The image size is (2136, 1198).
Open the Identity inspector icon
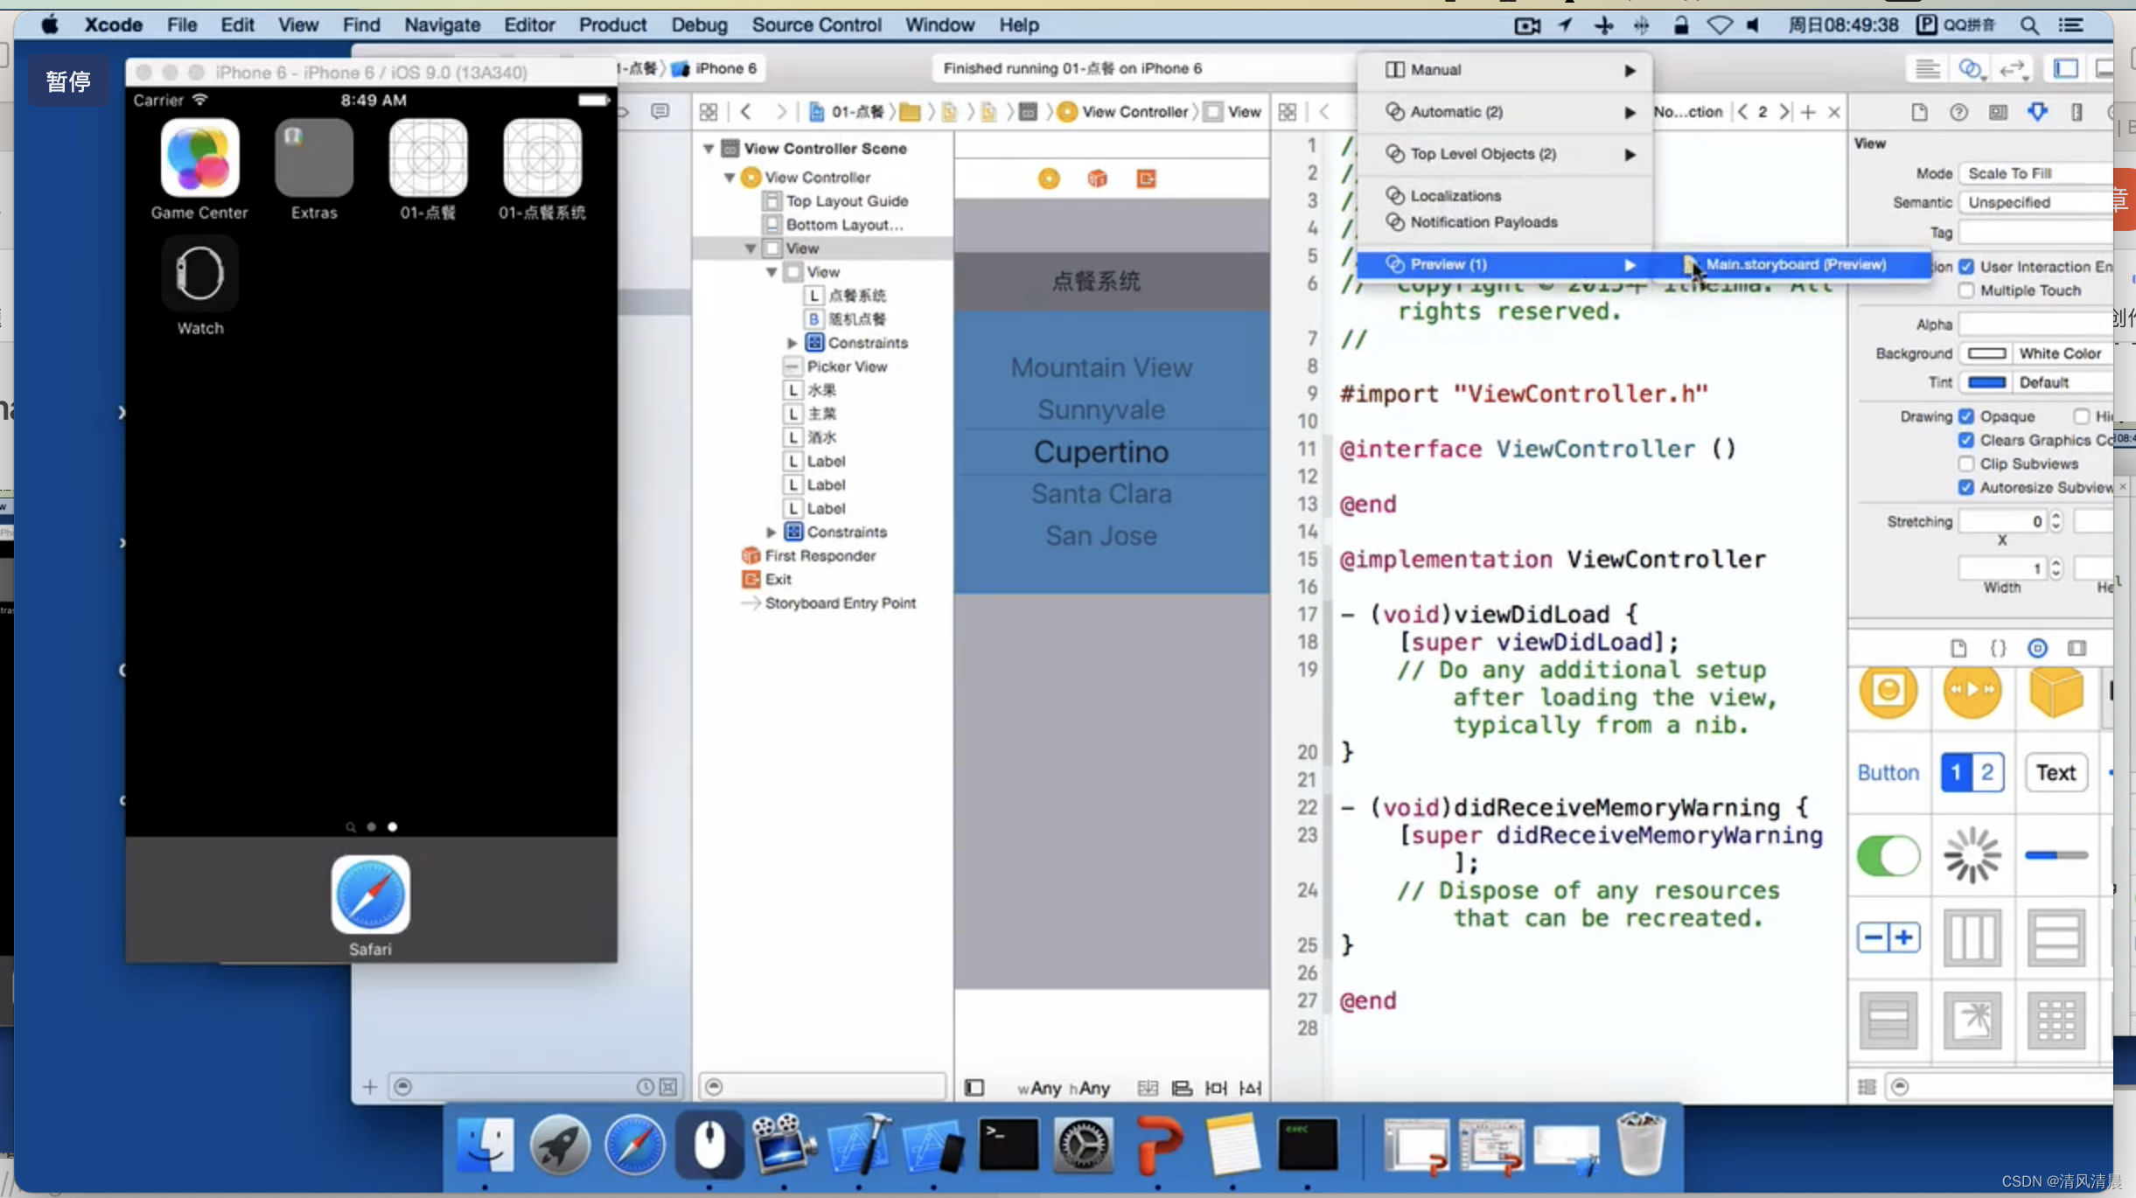coord(1998,112)
